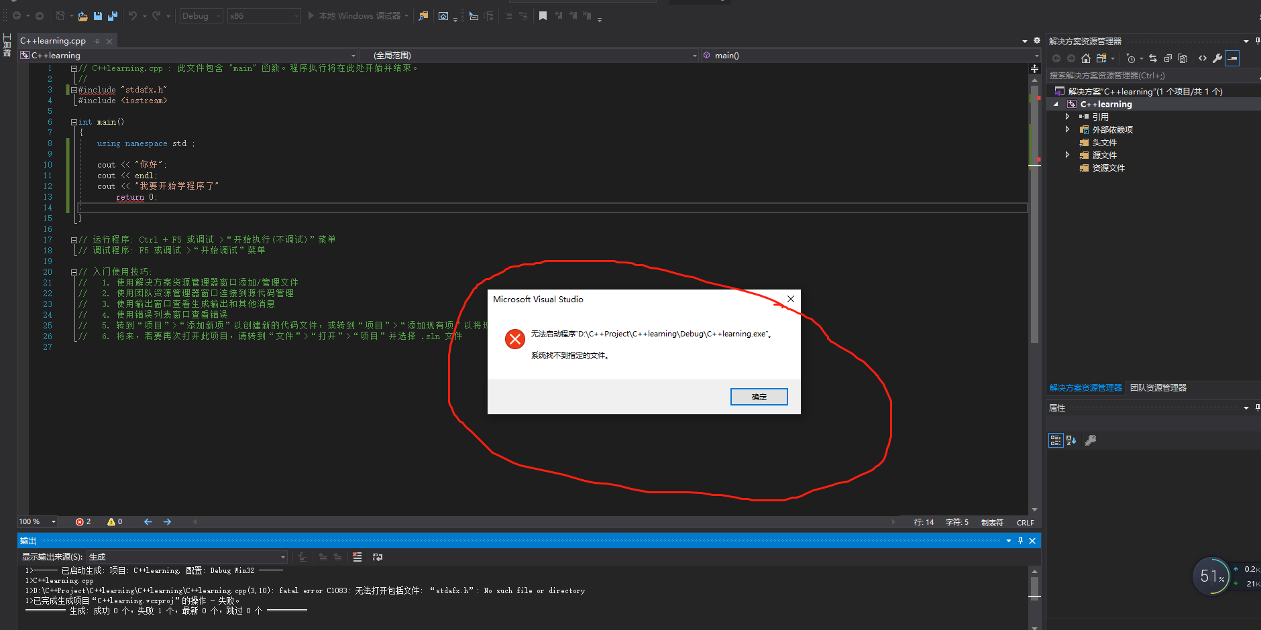The height and width of the screenshot is (630, 1261).
Task: Click the fatal error C1083 output line
Action: click(305, 590)
